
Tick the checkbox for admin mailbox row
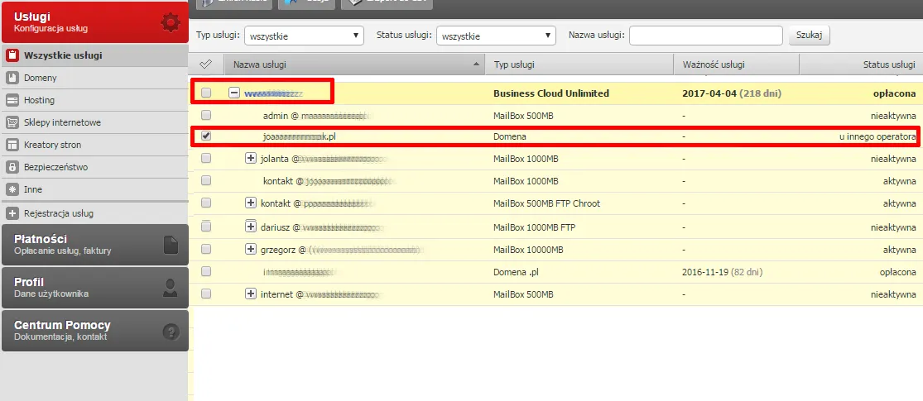(206, 115)
